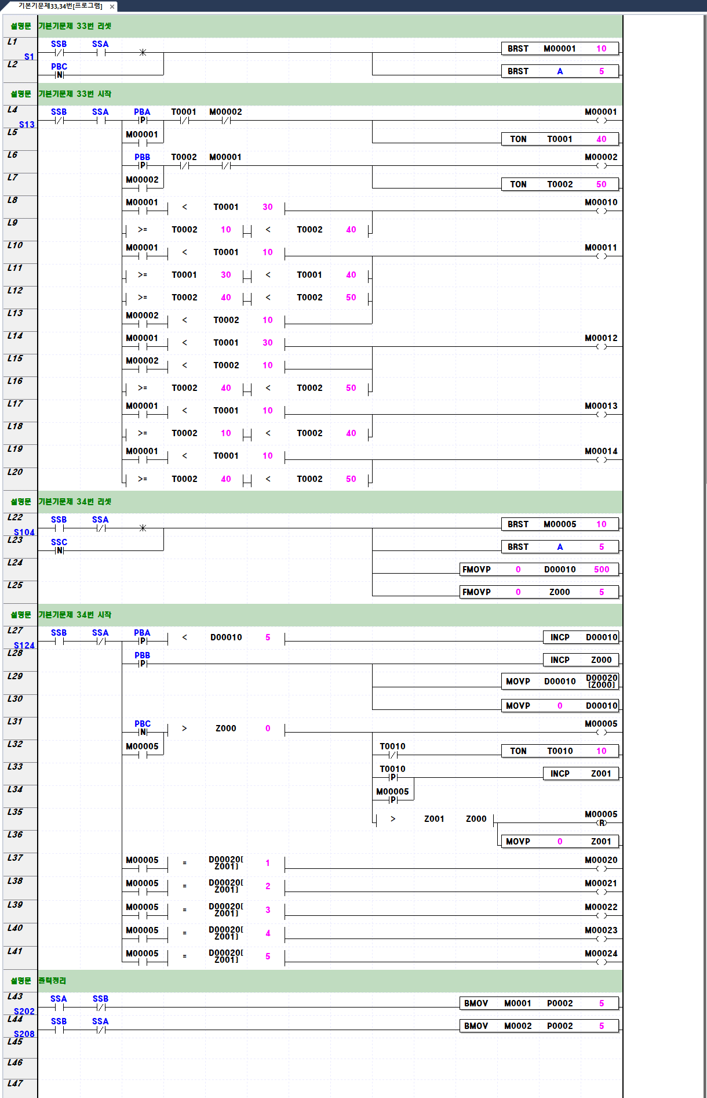707x1098 pixels.
Task: Click the M00024 output coil
Action: 601,962
